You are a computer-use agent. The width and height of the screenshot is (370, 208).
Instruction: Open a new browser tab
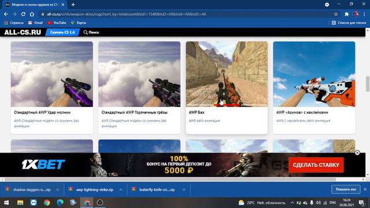pyautogui.click(x=73, y=5)
